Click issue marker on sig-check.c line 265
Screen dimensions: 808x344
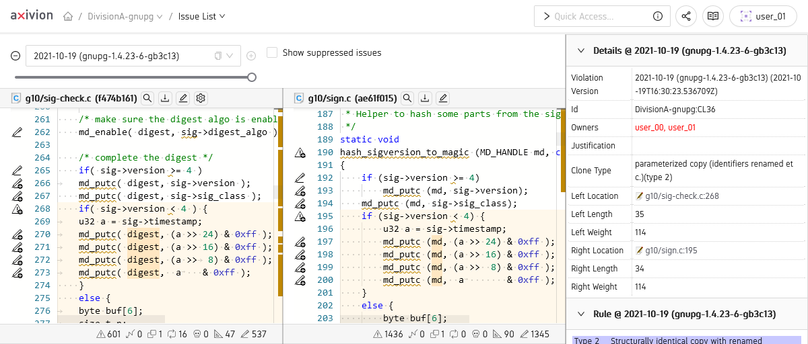[x=17, y=171]
